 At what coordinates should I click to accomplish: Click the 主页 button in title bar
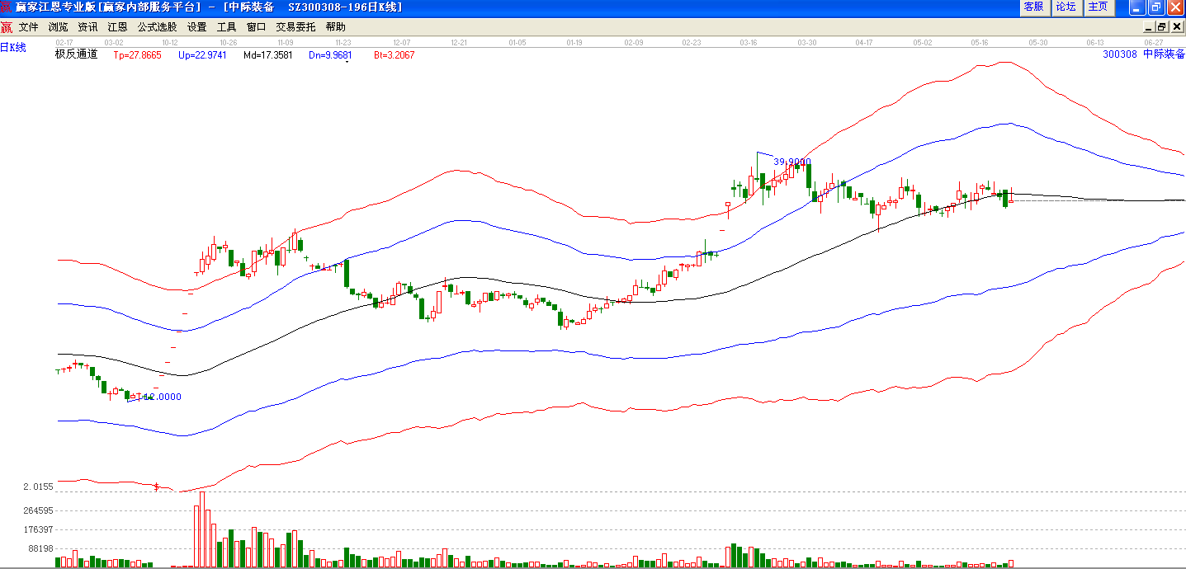coord(1098,7)
